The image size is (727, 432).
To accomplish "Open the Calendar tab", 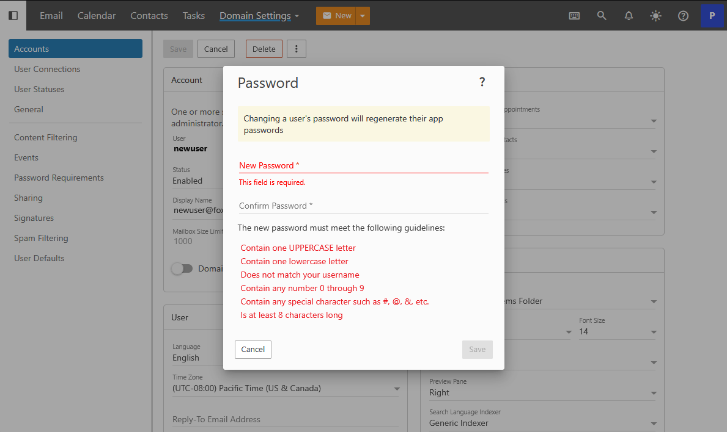I will point(97,16).
